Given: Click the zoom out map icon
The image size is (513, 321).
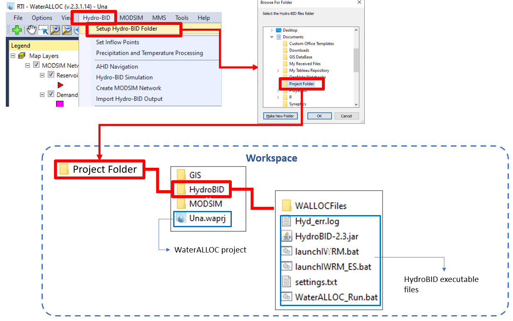Looking at the screenshot, I should [67, 30].
